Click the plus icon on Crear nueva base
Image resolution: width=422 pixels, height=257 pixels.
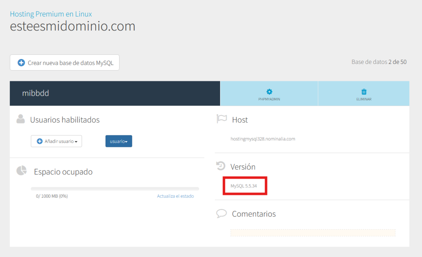coord(21,63)
